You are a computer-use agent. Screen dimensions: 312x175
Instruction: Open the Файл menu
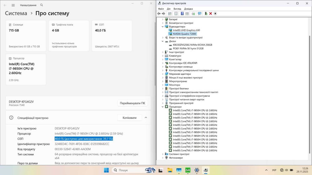[161, 9]
